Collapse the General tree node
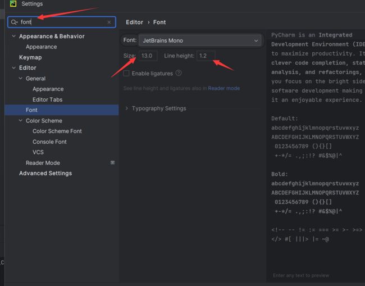The height and width of the screenshot is (286, 365). coord(20,78)
